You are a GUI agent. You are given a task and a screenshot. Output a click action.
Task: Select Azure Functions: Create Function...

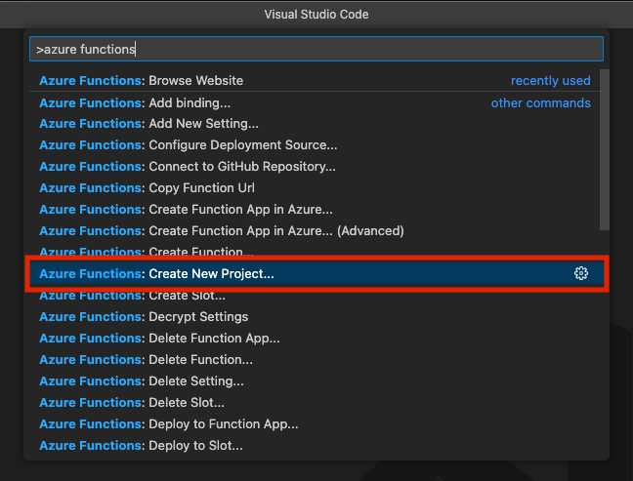316,251
